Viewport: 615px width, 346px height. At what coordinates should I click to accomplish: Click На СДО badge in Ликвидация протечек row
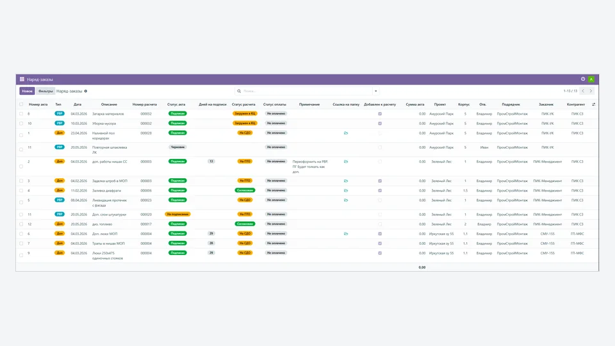tap(245, 200)
